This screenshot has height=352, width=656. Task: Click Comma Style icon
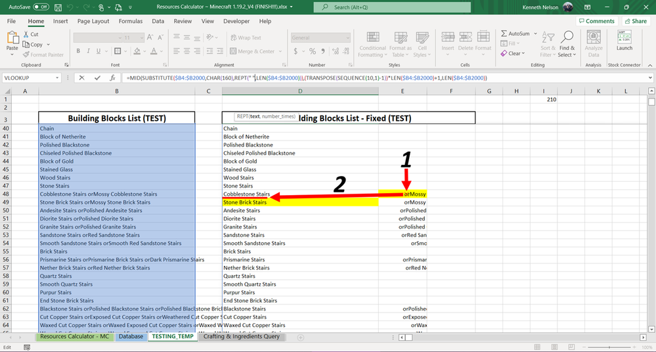[323, 51]
